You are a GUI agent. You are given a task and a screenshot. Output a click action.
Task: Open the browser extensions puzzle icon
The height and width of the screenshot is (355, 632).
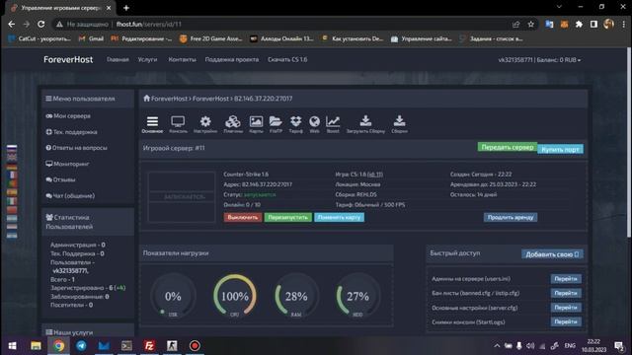(579, 24)
